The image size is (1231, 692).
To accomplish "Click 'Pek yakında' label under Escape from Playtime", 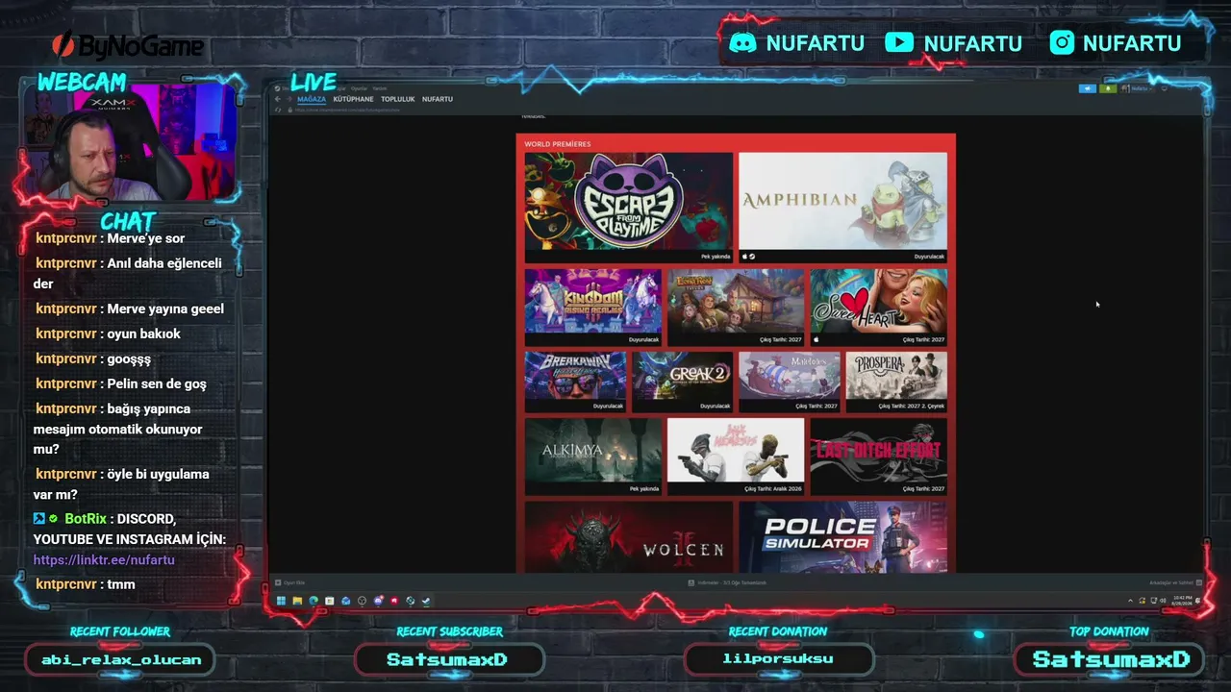I will (716, 257).
